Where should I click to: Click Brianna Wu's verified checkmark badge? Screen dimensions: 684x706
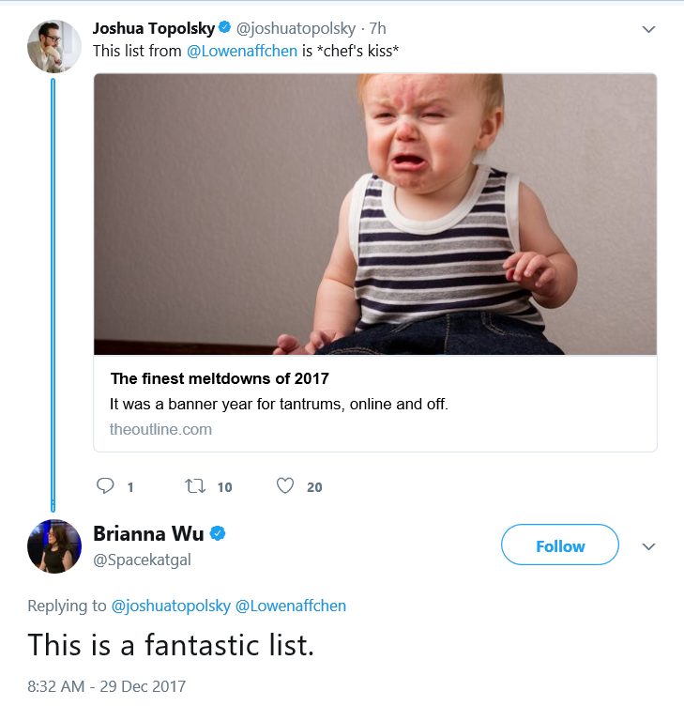[218, 533]
